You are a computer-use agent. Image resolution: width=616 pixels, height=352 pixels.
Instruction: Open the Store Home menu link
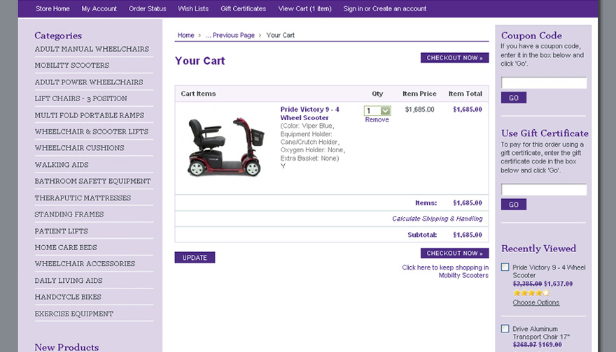click(x=52, y=8)
